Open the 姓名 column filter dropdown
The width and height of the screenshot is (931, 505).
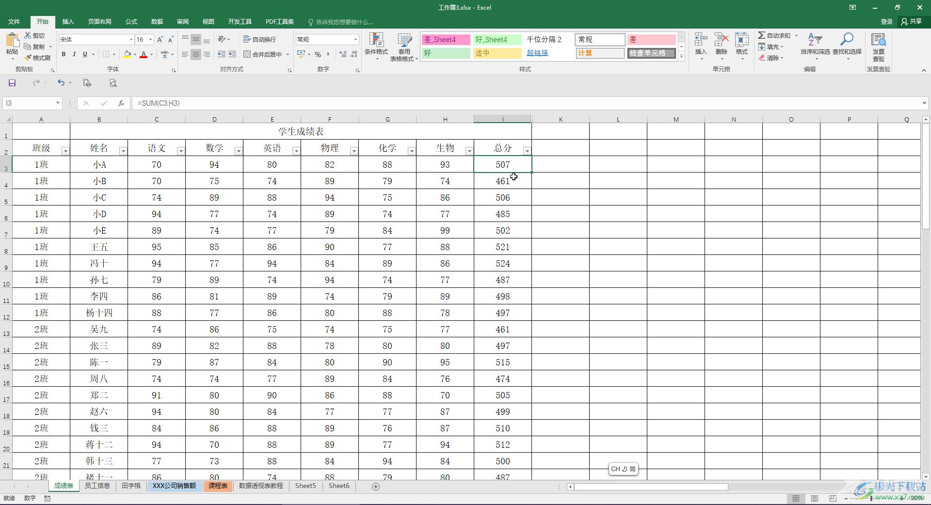(123, 151)
